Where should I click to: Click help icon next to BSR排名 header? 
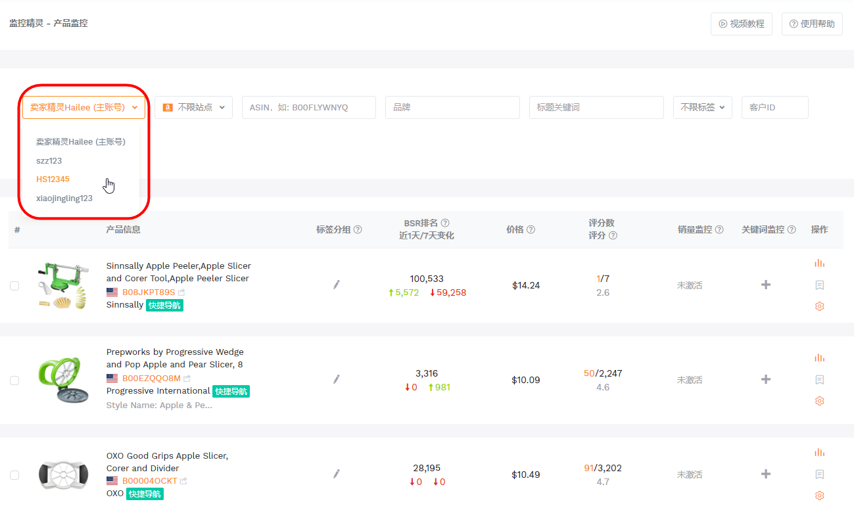click(445, 223)
